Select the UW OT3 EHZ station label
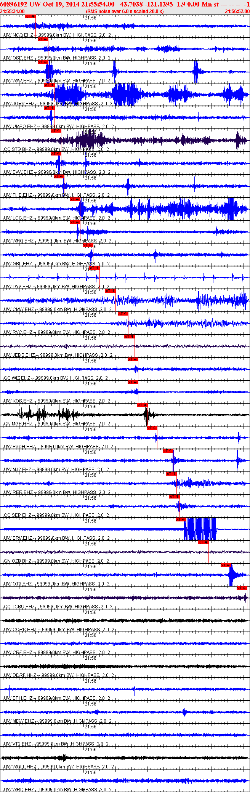 point(18,584)
